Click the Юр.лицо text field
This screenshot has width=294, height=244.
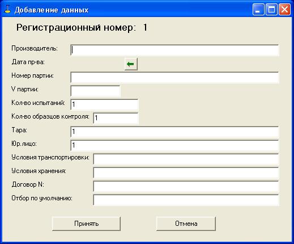[174, 145]
